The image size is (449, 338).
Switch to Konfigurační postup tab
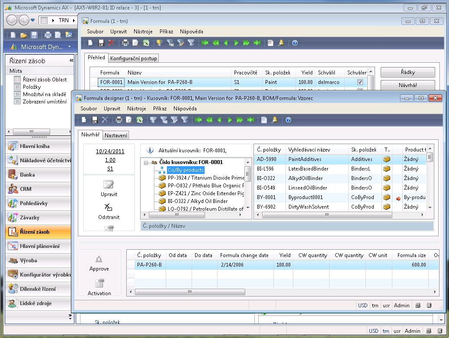(x=133, y=58)
